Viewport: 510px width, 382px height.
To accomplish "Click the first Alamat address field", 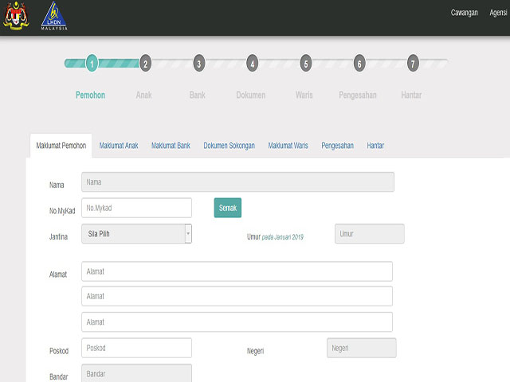I will pyautogui.click(x=237, y=271).
